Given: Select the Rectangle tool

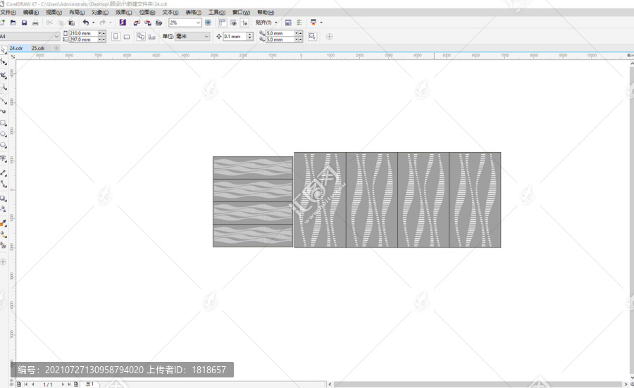Looking at the screenshot, I should pyautogui.click(x=4, y=123).
